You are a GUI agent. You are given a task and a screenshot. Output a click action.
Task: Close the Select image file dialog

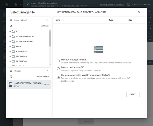click(139, 12)
